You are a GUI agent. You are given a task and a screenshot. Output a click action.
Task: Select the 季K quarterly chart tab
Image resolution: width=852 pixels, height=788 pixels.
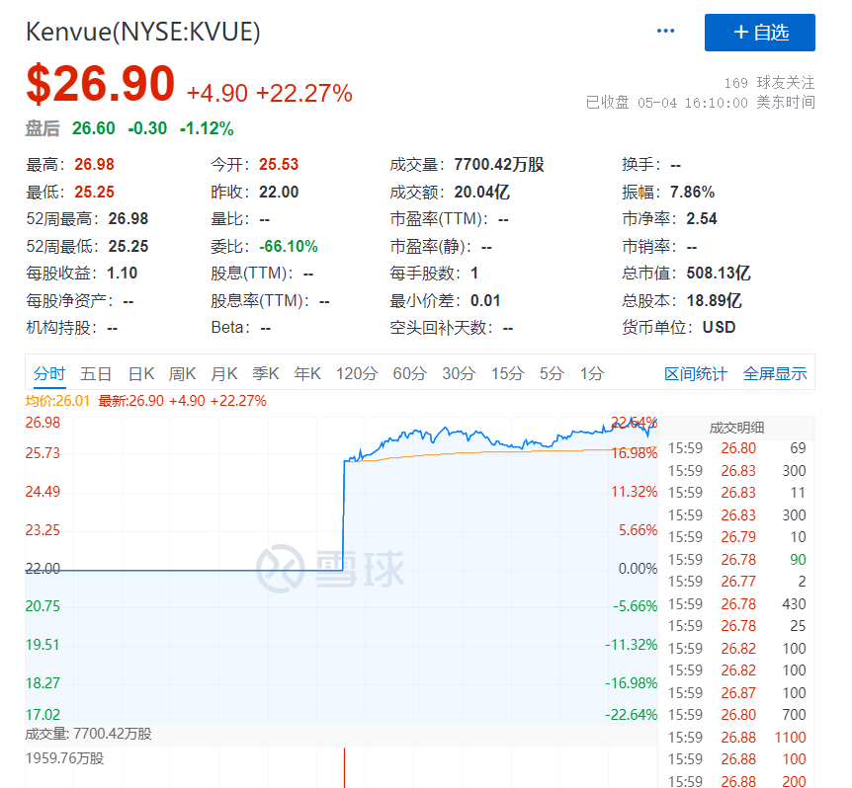coord(265,373)
